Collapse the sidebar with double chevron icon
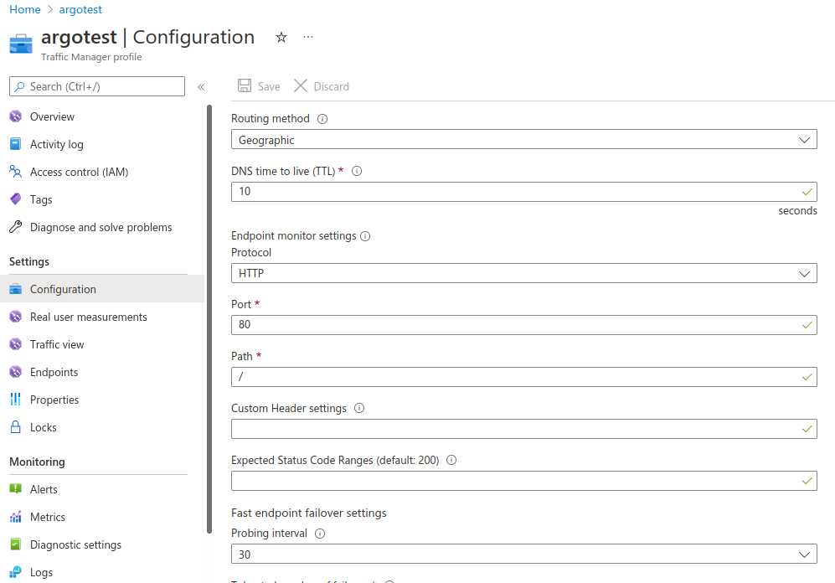 point(201,87)
